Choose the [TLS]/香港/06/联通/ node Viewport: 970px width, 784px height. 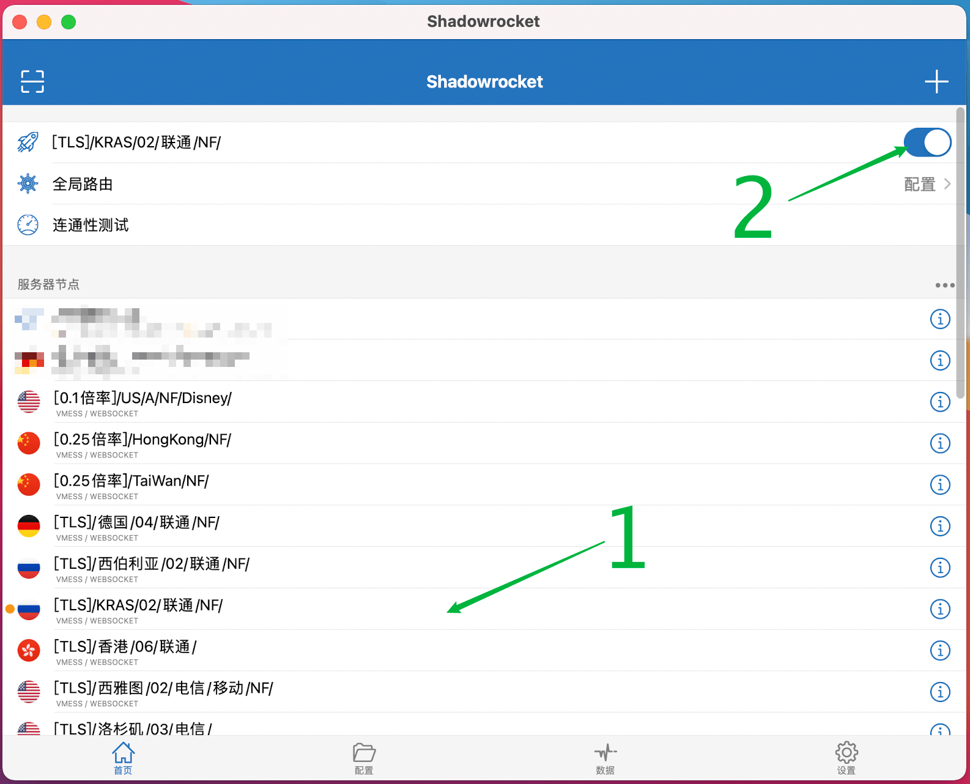125,647
